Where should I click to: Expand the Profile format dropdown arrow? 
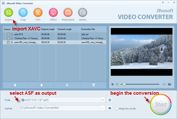[103, 100]
